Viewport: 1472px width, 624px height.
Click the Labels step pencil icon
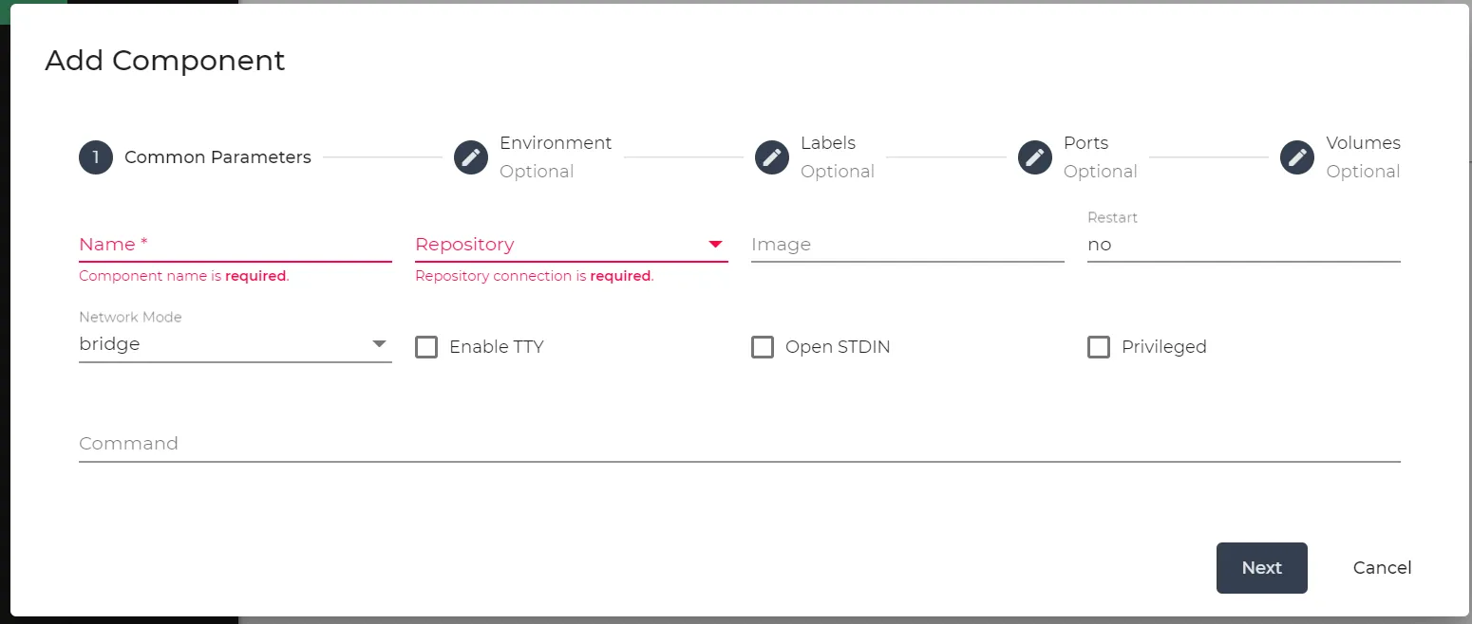[x=772, y=157]
